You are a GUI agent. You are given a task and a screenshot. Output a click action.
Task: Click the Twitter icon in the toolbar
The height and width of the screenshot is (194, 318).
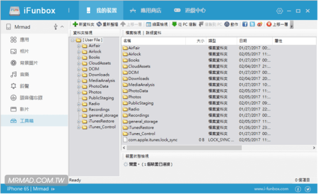(x=252, y=24)
